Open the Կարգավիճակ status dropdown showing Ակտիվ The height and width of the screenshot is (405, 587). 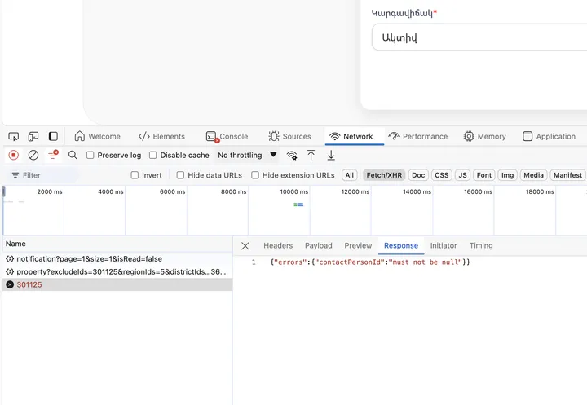click(479, 37)
